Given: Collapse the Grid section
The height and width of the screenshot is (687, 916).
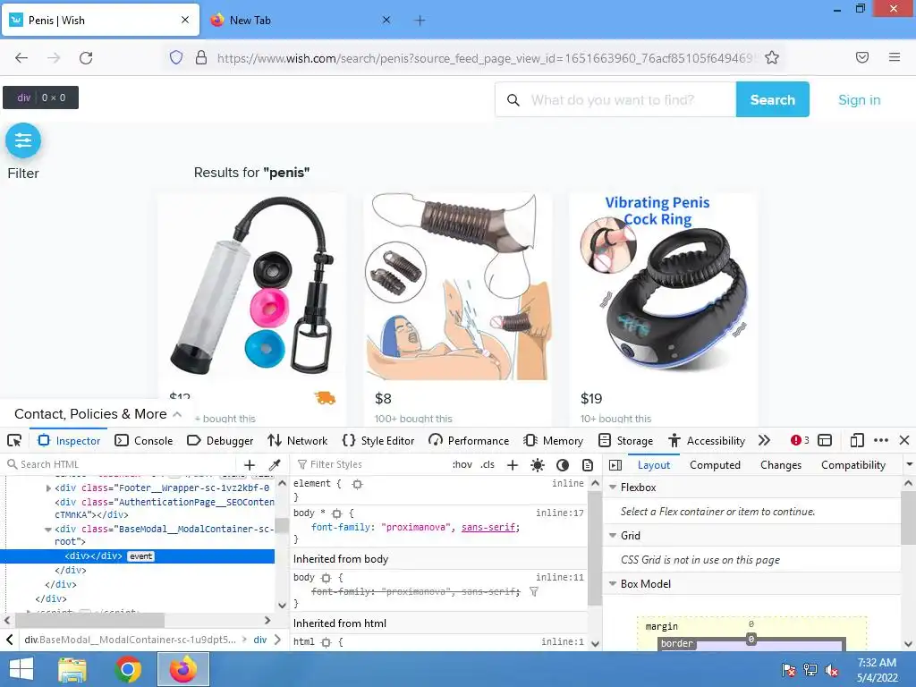Looking at the screenshot, I should pos(613,535).
